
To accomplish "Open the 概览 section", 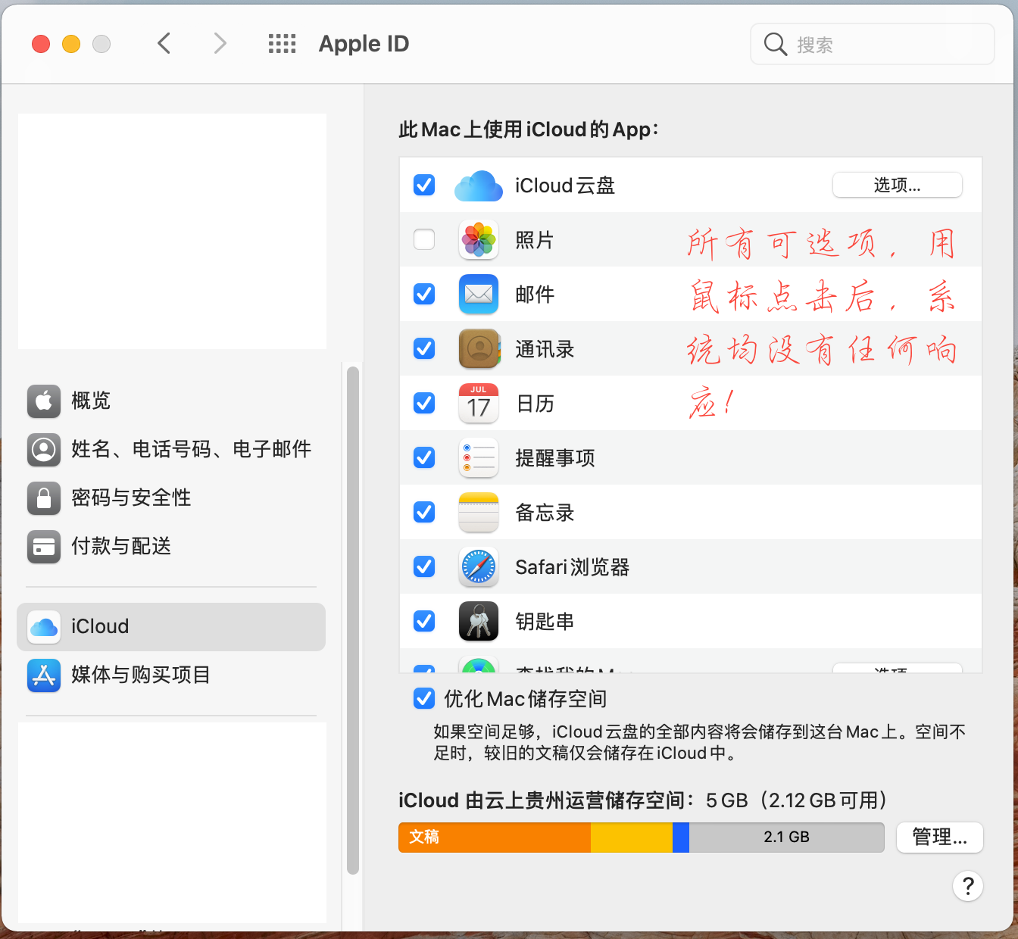I will 171,401.
